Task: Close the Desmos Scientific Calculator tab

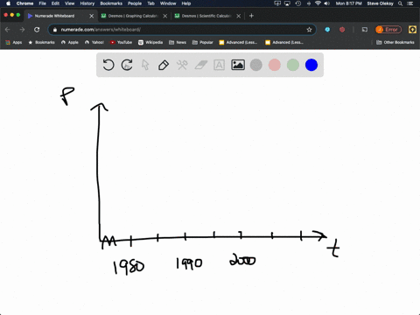Action: click(239, 16)
